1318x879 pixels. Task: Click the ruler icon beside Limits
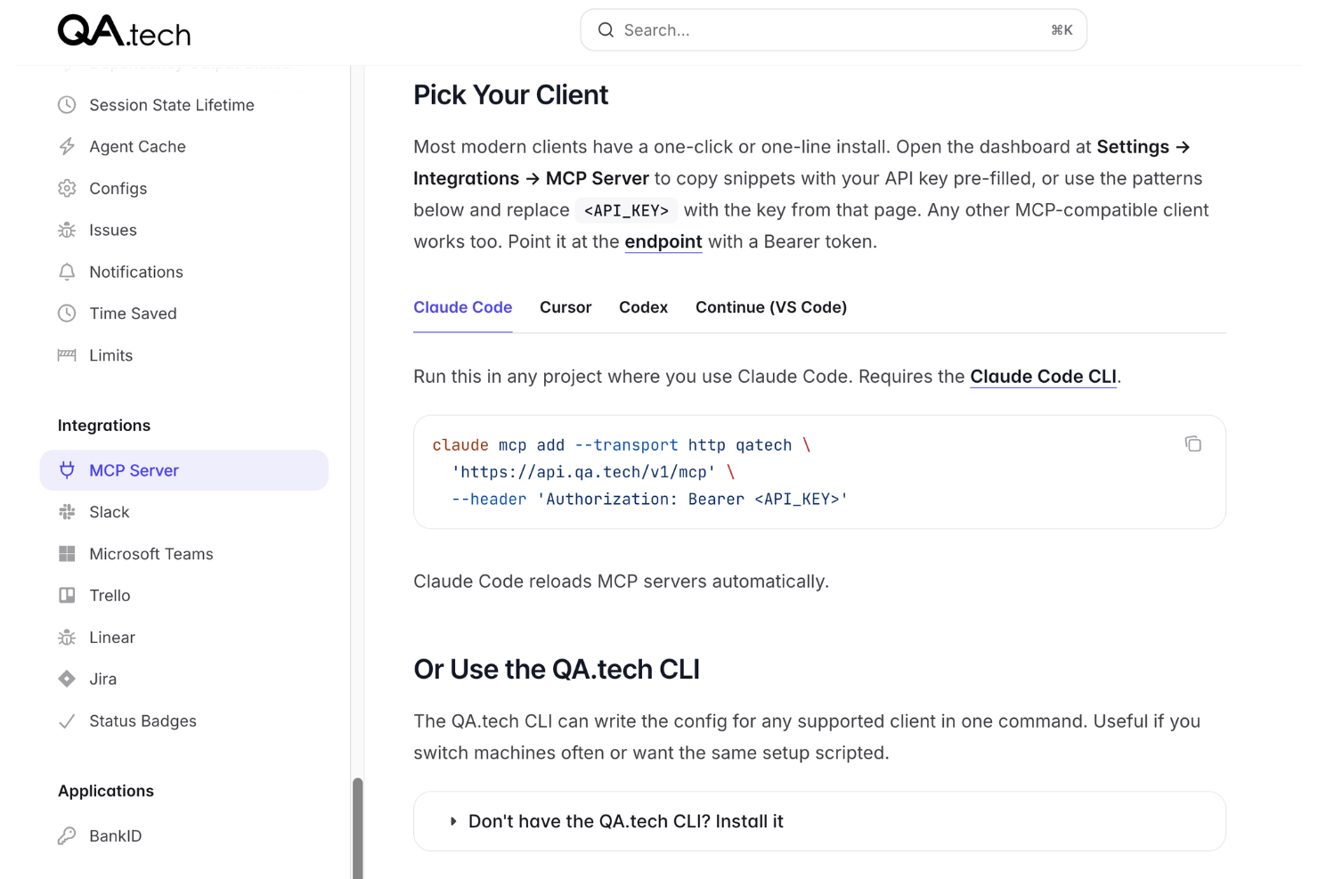(67, 355)
